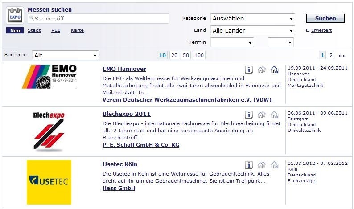The image size is (354, 209).
Task: Click the Messen suchen heading
Action: (49, 9)
